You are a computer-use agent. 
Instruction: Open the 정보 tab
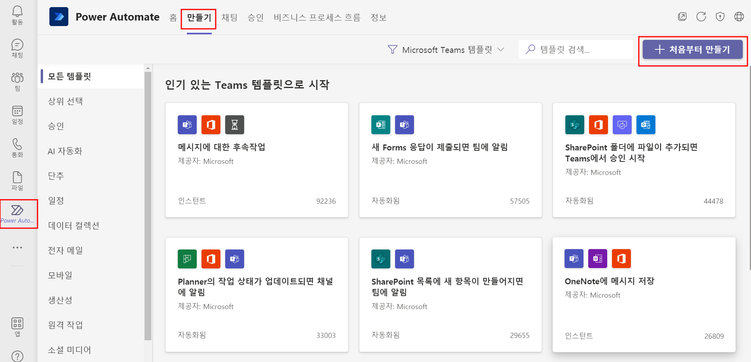378,17
